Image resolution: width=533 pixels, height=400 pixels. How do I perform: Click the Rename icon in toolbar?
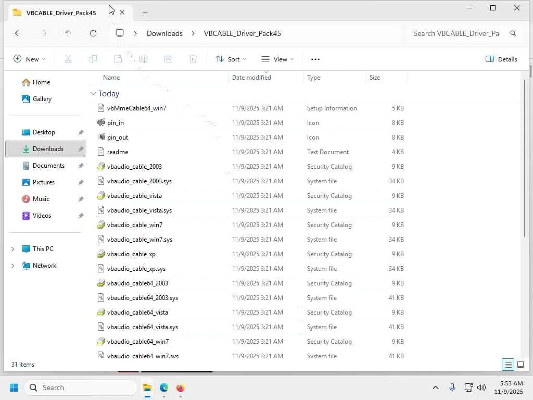[x=143, y=59]
